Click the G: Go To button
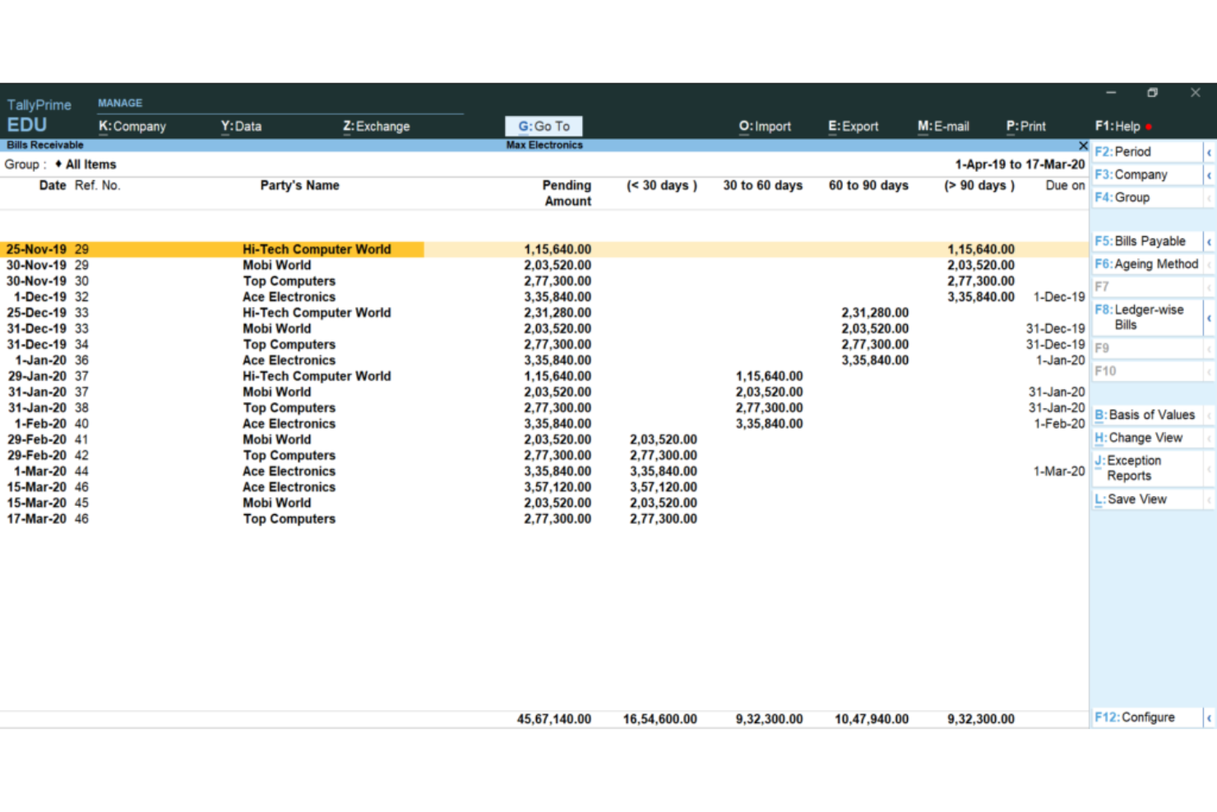Image resolution: width=1217 pixels, height=812 pixels. pos(544,126)
